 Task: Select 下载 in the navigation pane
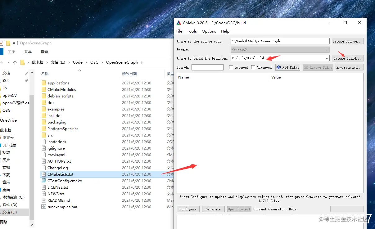(x=6, y=175)
